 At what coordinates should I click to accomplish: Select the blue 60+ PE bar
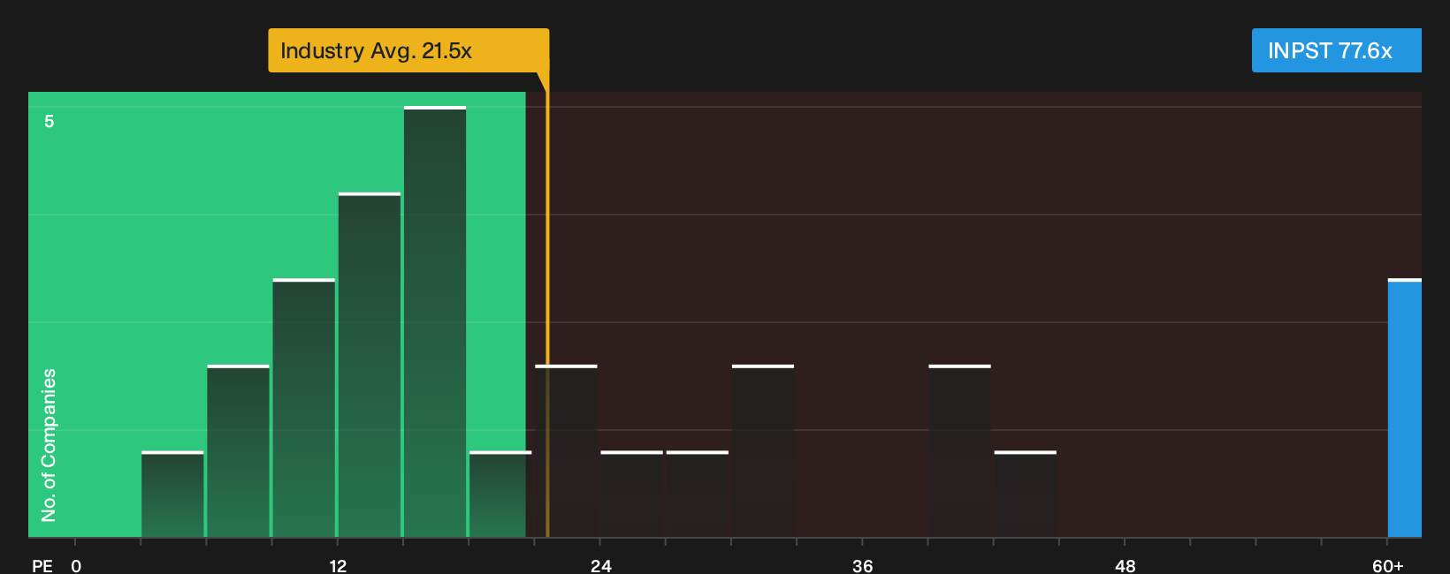1404,408
